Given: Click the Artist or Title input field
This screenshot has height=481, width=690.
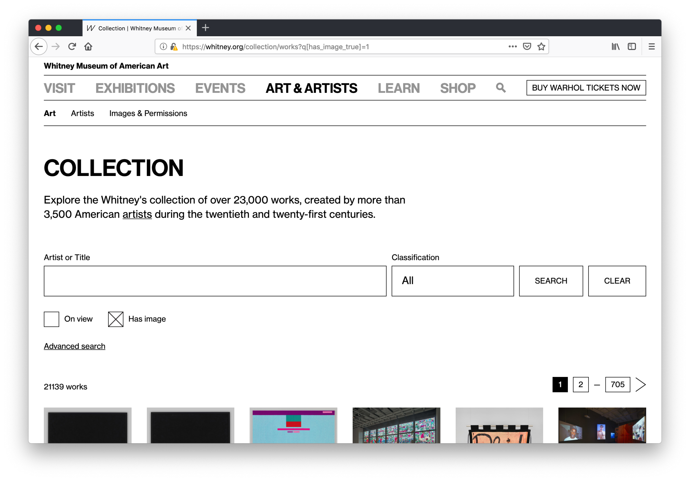Looking at the screenshot, I should coord(215,281).
